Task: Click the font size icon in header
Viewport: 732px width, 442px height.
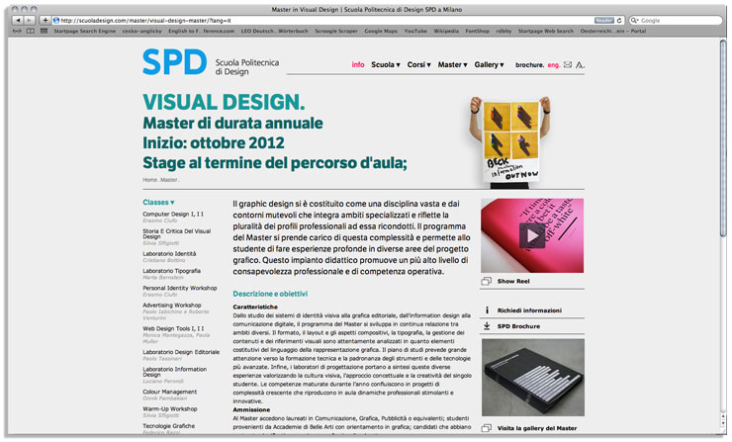Action: pos(580,65)
